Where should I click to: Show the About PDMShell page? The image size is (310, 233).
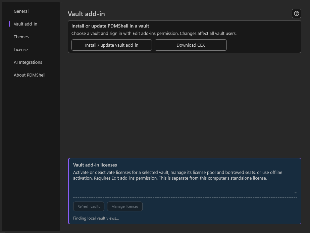[x=30, y=75]
